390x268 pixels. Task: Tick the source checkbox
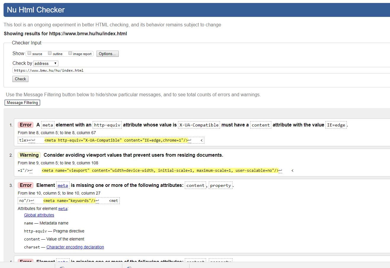tap(29, 53)
